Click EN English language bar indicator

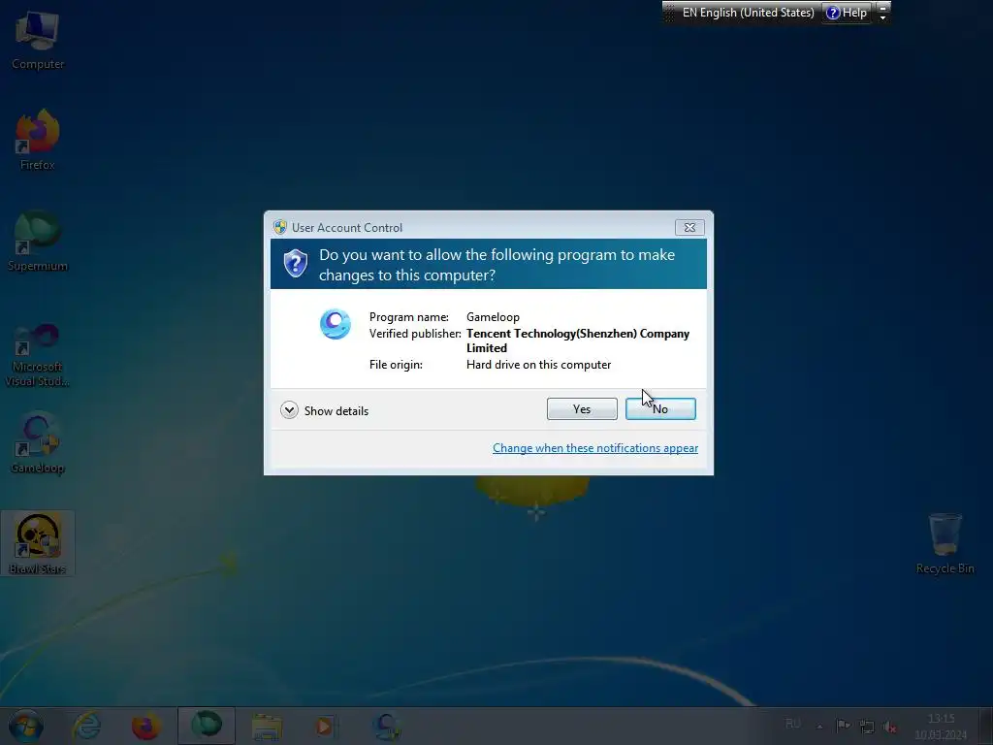(x=748, y=13)
